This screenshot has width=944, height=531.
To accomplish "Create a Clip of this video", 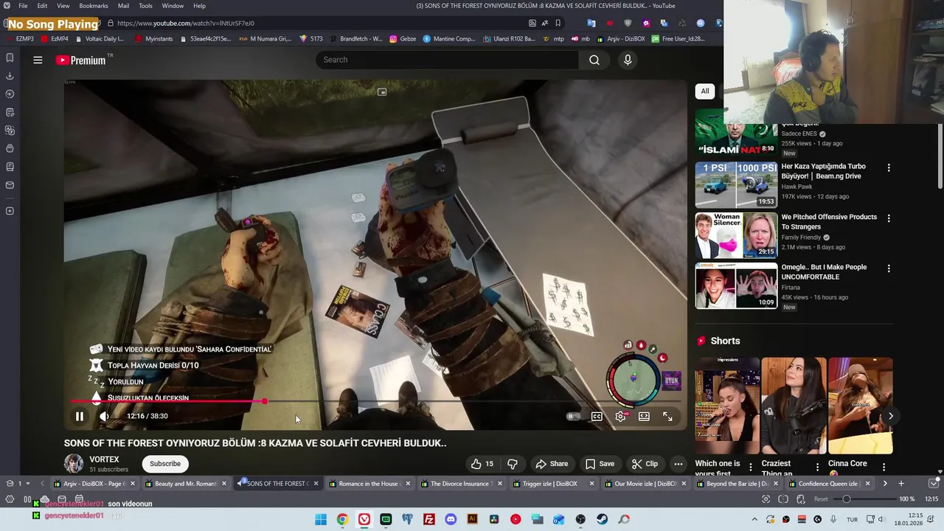I will point(645,464).
